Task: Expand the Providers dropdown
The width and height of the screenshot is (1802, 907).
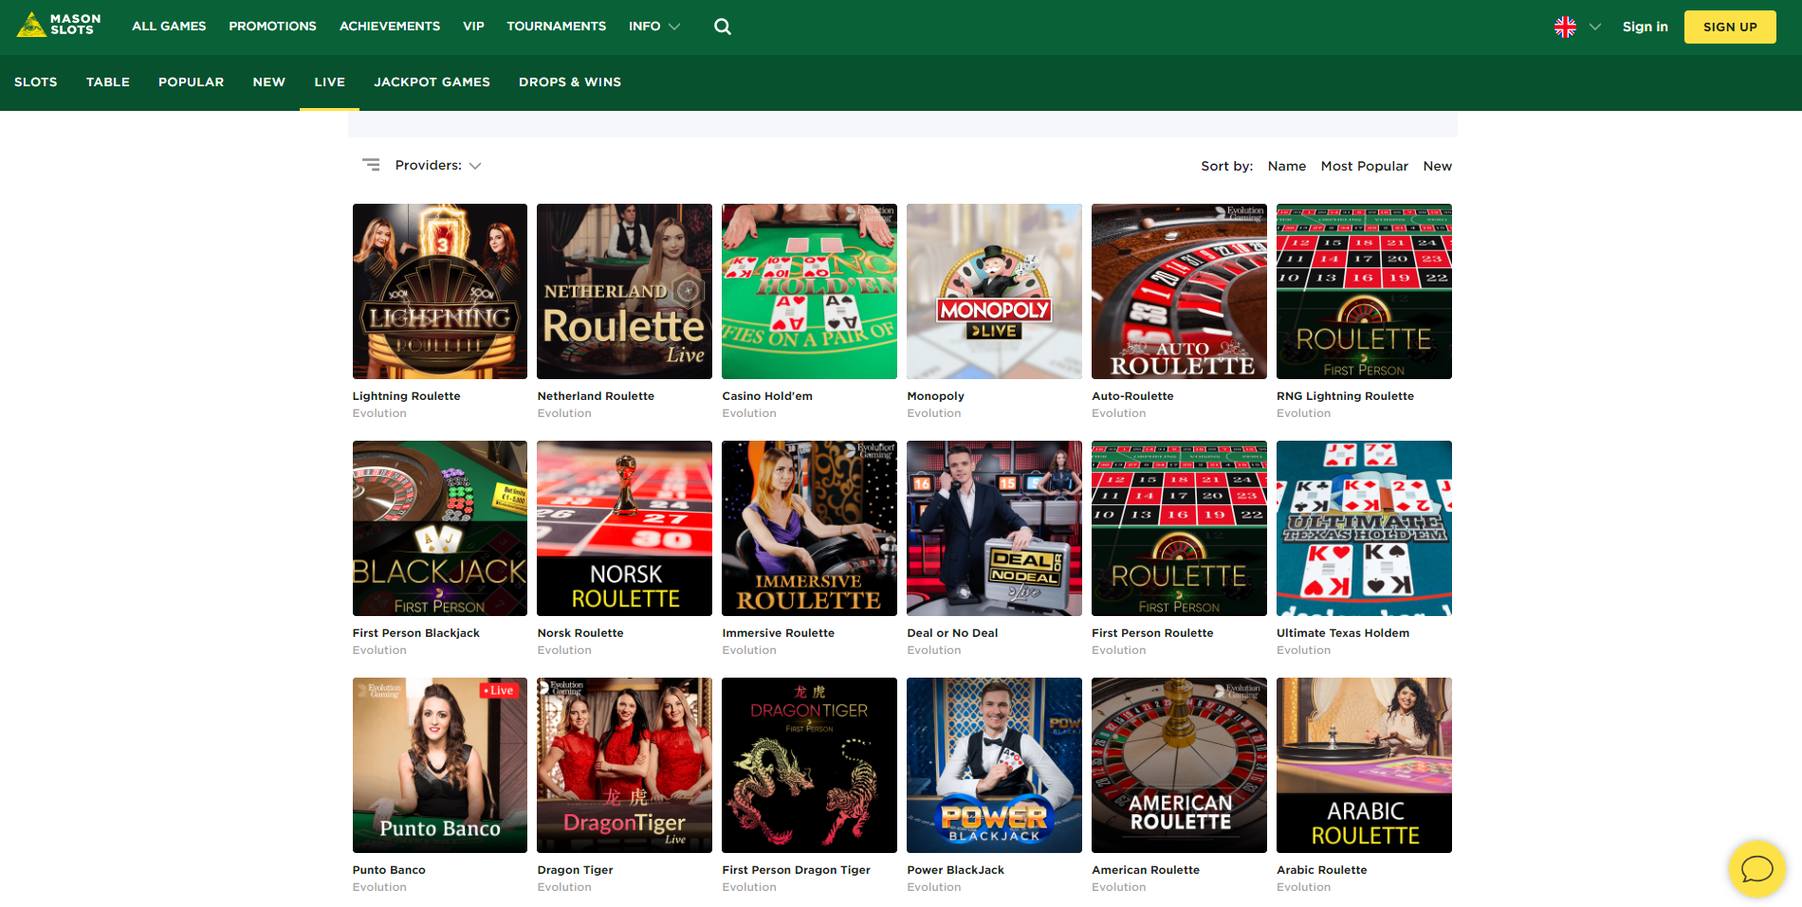Action: click(x=438, y=165)
